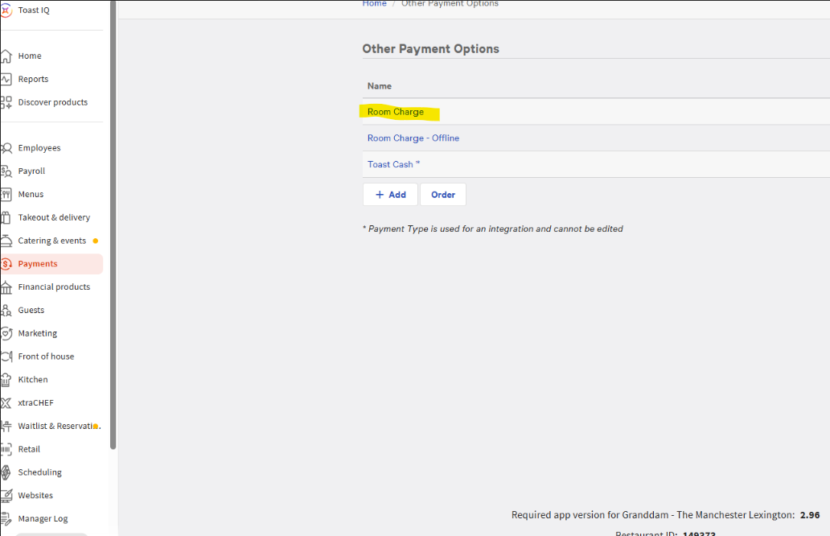Click the Retail barcode icon

coord(6,449)
